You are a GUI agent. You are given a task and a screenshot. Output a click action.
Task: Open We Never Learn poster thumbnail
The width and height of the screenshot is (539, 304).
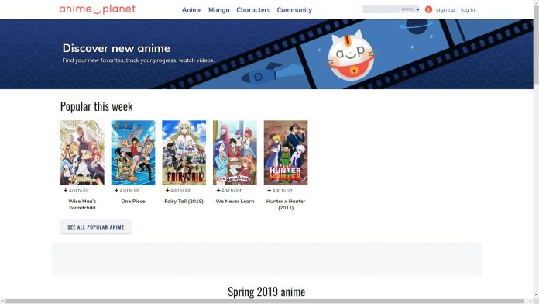click(235, 153)
